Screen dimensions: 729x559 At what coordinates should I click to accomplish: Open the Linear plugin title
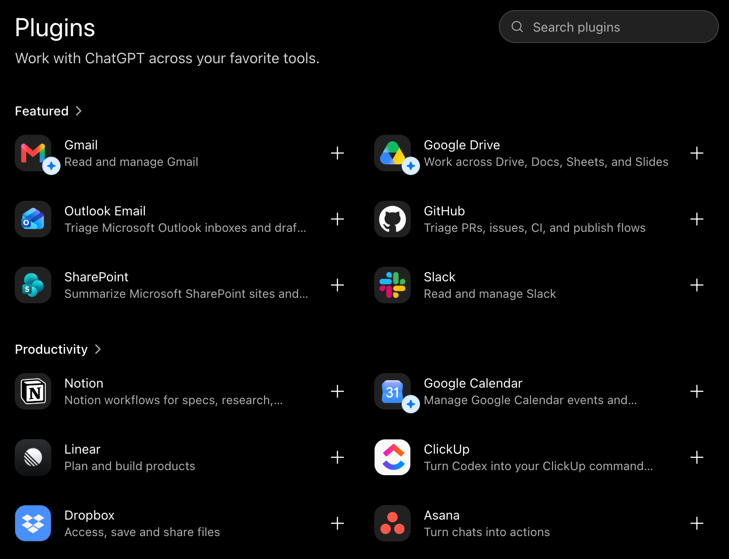pyautogui.click(x=83, y=449)
